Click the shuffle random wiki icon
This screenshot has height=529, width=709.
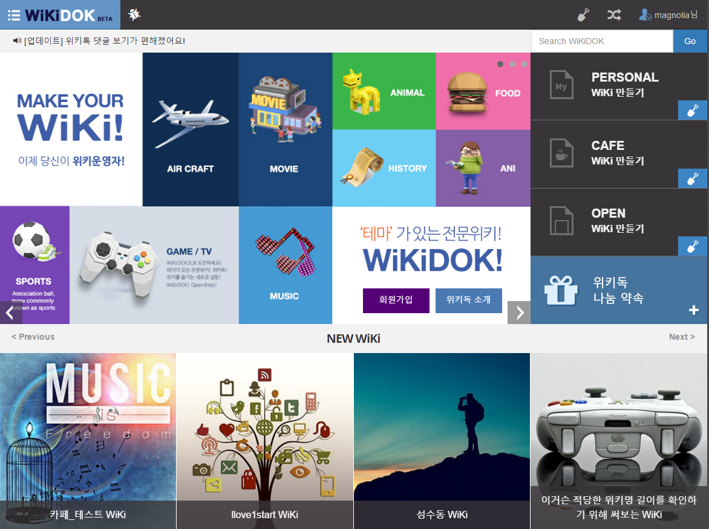pos(613,15)
